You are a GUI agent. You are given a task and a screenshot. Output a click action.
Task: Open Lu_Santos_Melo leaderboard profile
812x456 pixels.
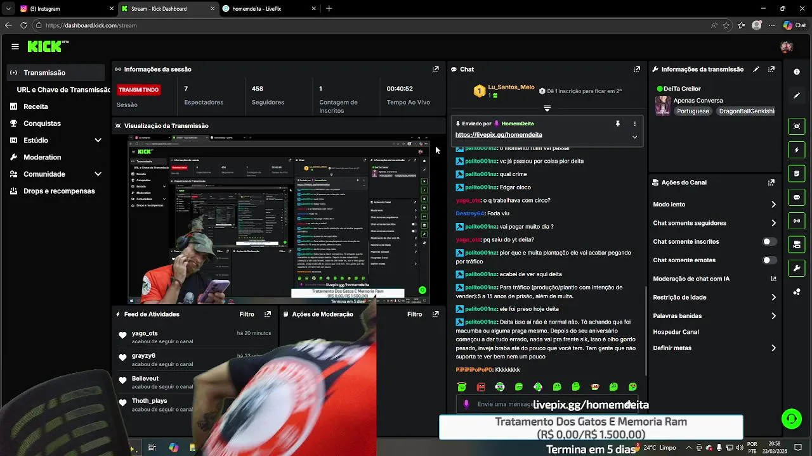(511, 87)
